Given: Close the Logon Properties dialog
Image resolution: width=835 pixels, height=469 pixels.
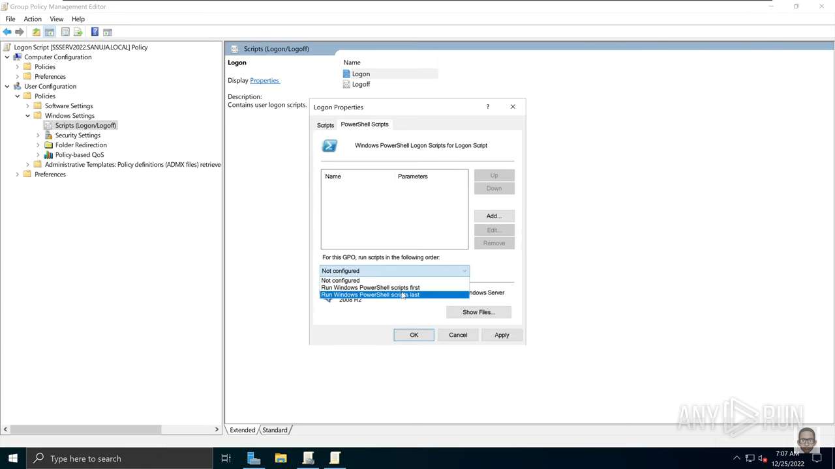Looking at the screenshot, I should (x=513, y=107).
